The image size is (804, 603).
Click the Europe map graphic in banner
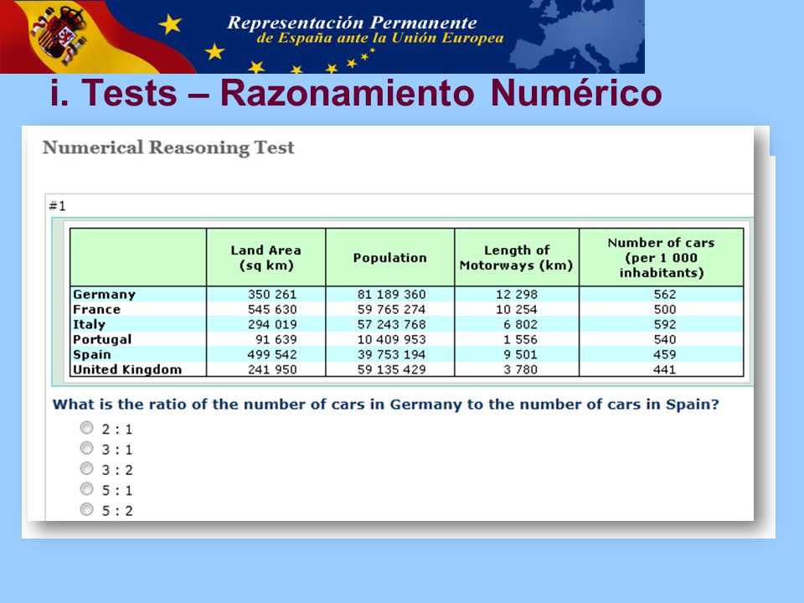pyautogui.click(x=577, y=36)
